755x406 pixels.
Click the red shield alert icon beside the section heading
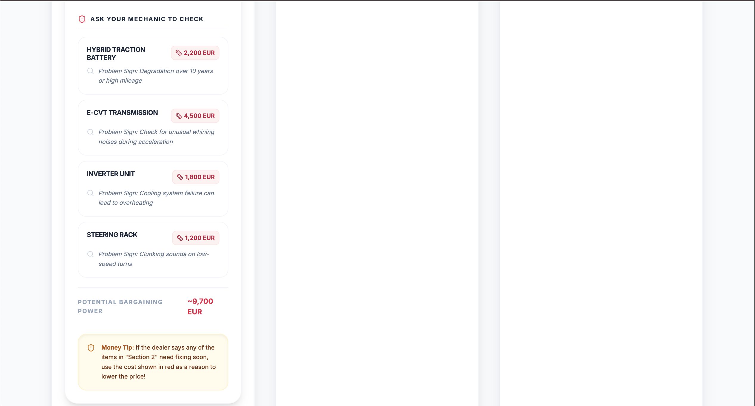click(x=81, y=19)
